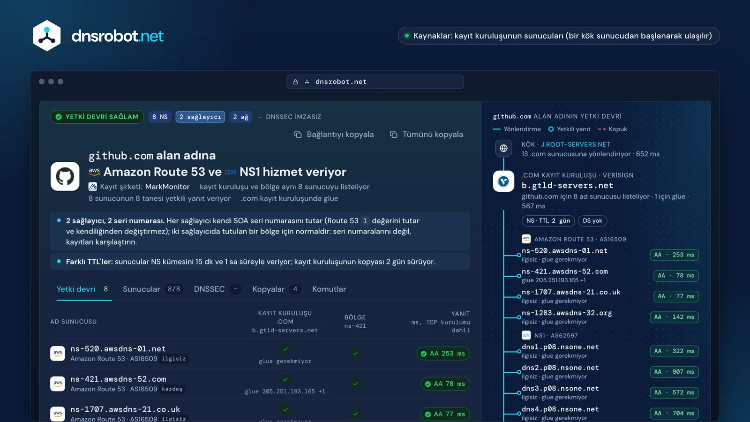Click the zone checkmark in ns-421.awsdns-52.com row
This screenshot has width=750, height=422.
(355, 384)
